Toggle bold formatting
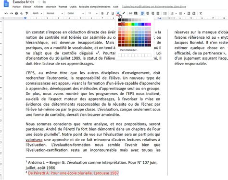228x180 pixels. pyautogui.click(x=102, y=13)
